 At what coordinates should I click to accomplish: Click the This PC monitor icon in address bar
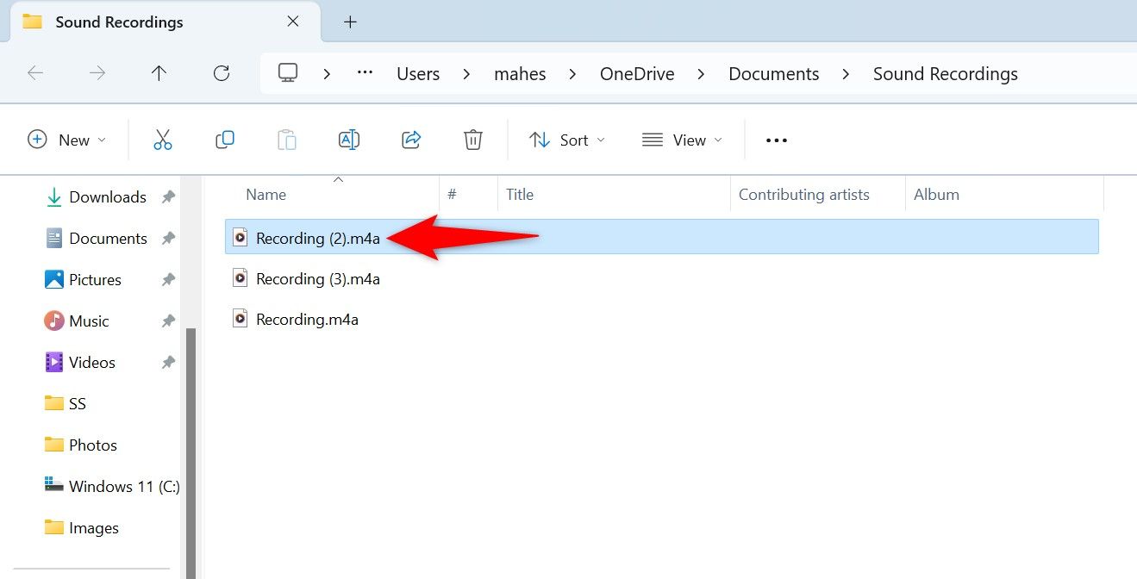(x=288, y=73)
